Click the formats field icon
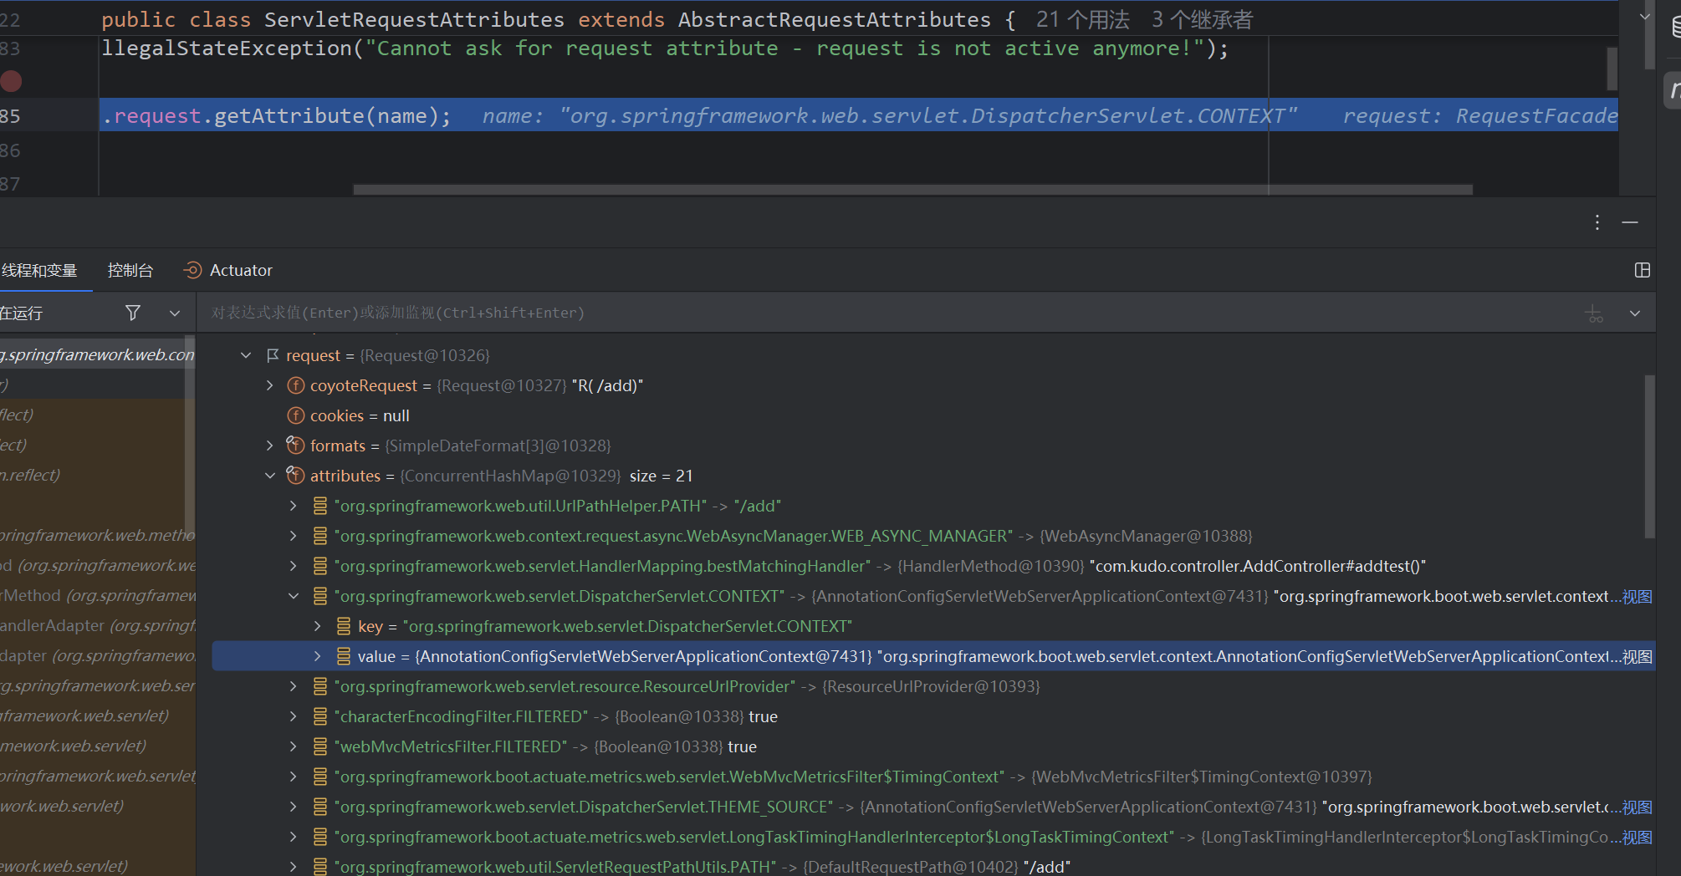Viewport: 1681px width, 876px height. (x=295, y=445)
